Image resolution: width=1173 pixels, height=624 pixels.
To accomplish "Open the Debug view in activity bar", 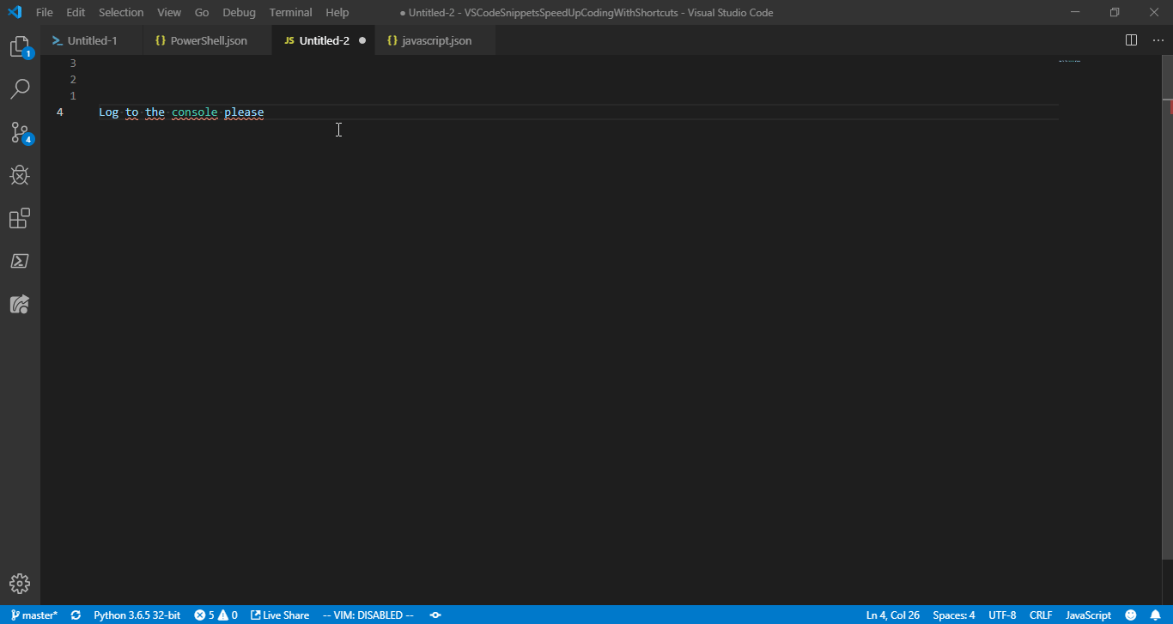I will [20, 175].
